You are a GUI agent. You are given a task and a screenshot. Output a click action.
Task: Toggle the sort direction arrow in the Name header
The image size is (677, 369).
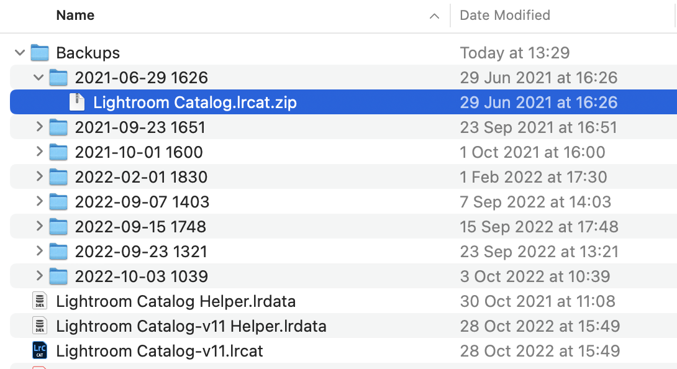point(434,16)
